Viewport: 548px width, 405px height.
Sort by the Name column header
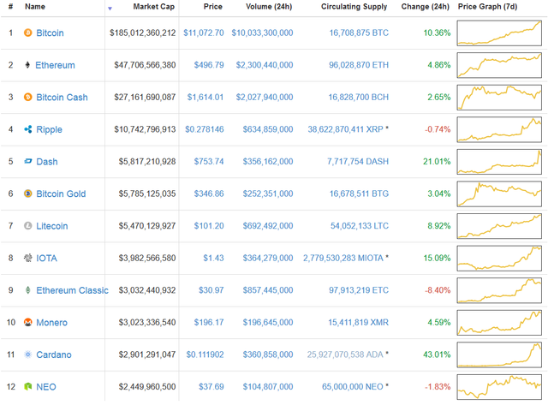point(35,7)
